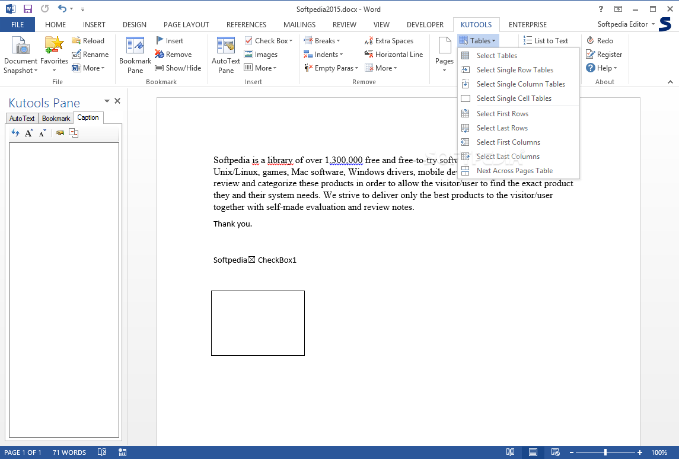
Task: Expand the Breaks removal dropdown
Action: point(338,41)
